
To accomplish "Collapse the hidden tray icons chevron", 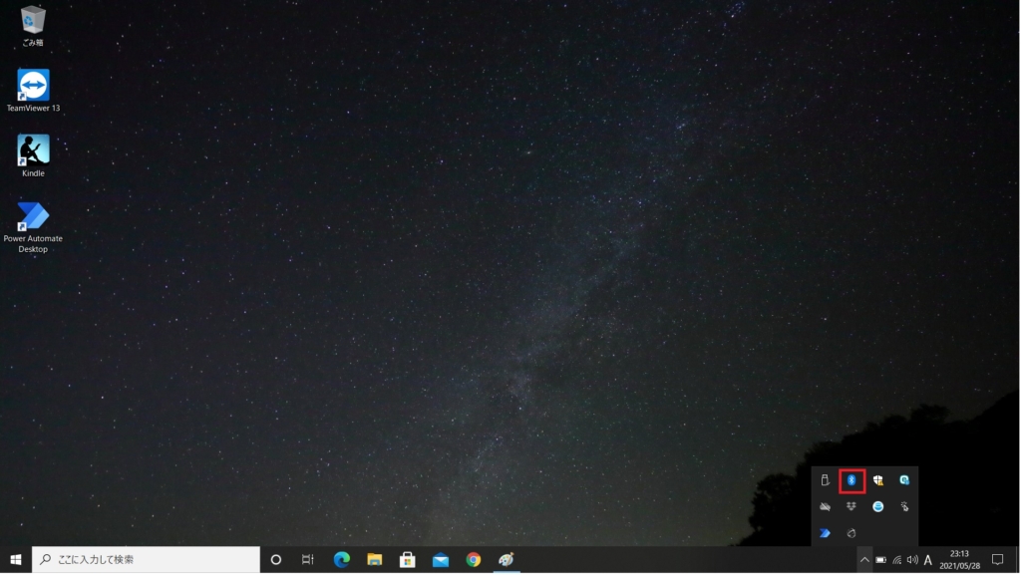I will tap(864, 560).
